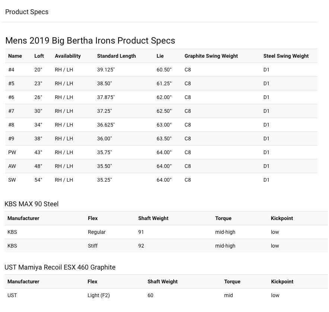Click the Steel Swing Weight column header
This screenshot has width=329, height=312.
pos(286,56)
